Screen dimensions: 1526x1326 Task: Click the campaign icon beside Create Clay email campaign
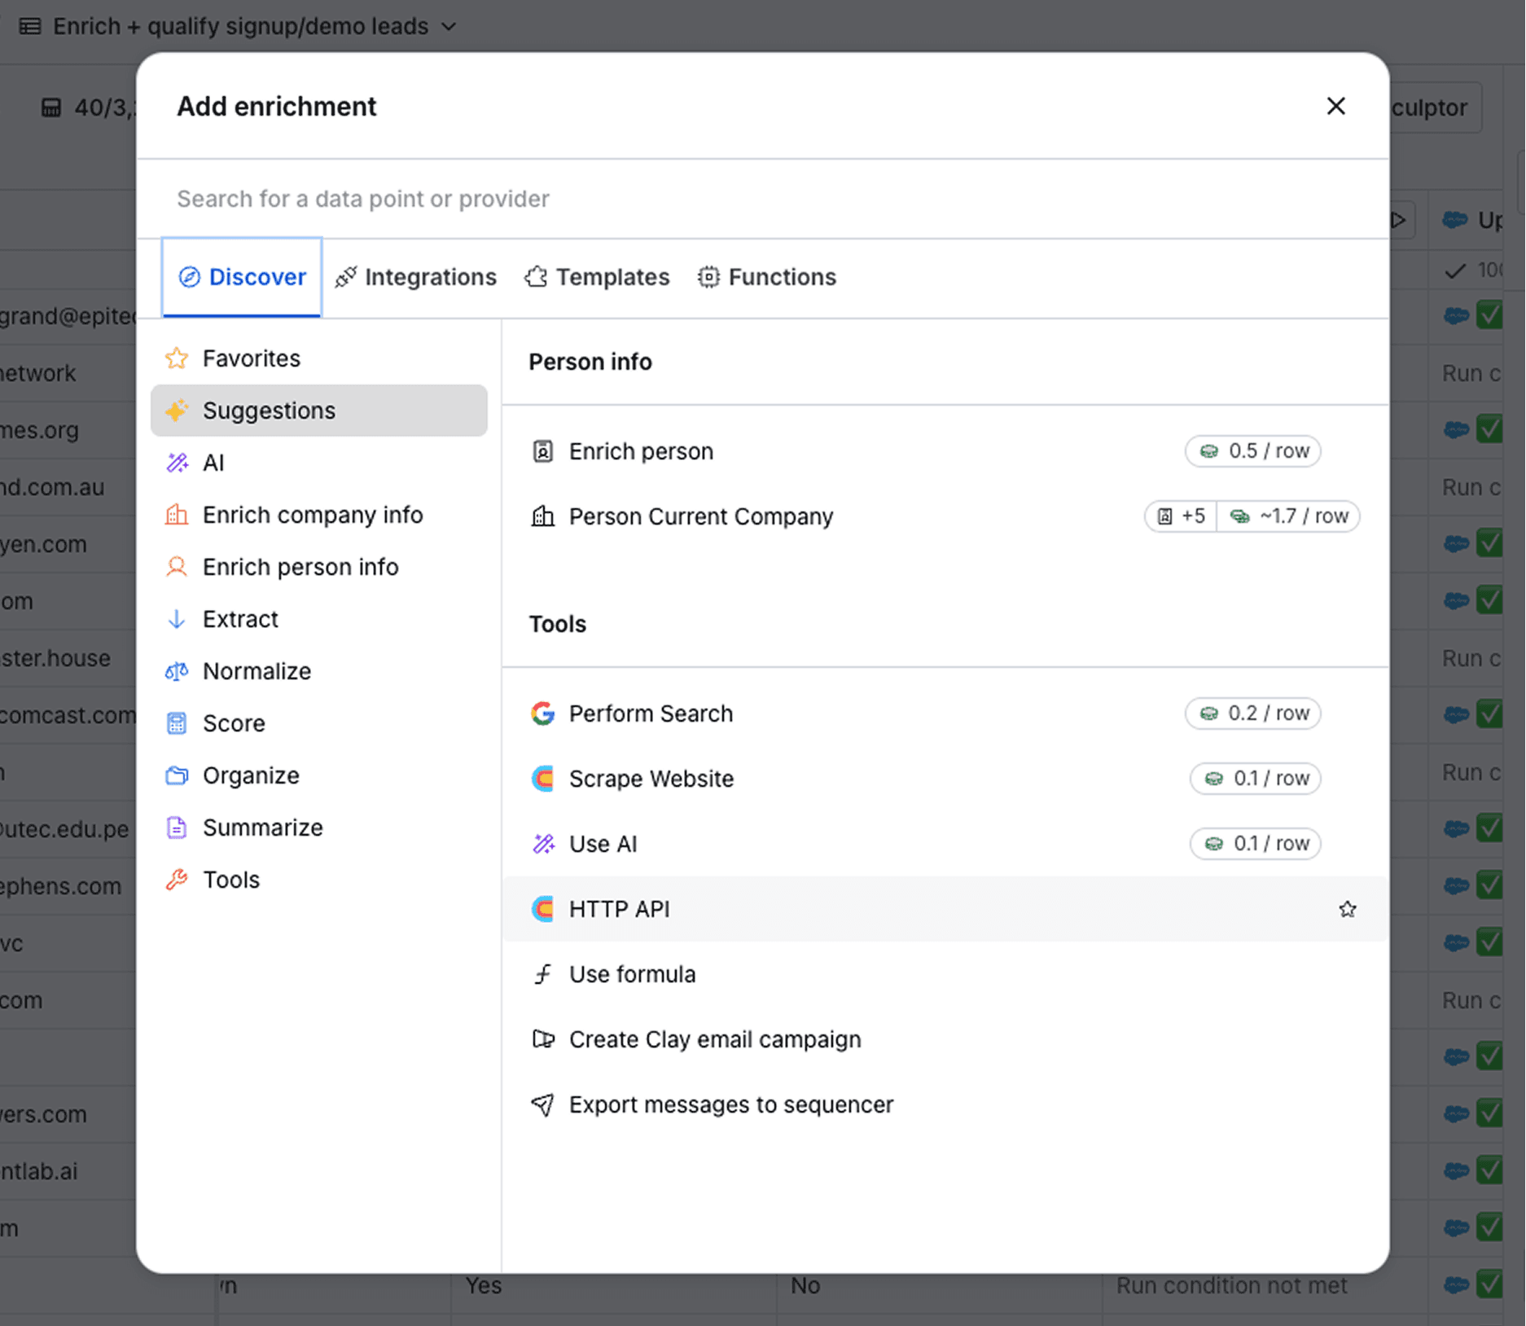[x=543, y=1039]
